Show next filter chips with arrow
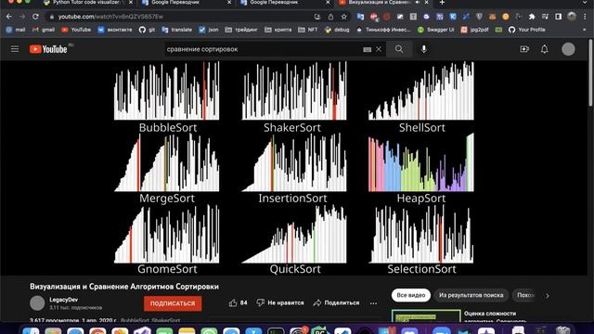The image size is (594, 334). pos(548,295)
